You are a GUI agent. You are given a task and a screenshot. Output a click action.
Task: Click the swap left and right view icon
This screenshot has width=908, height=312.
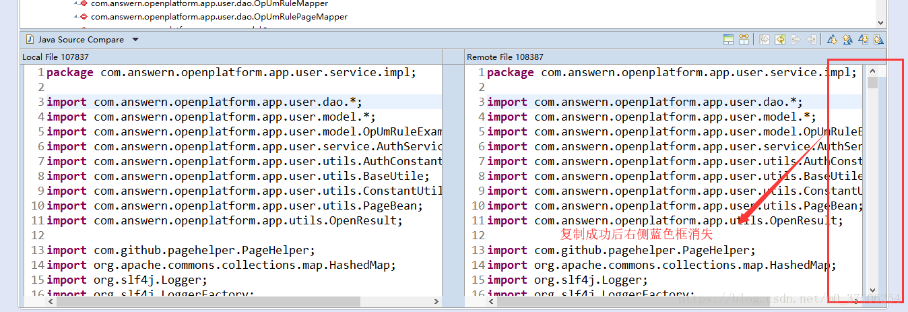pyautogui.click(x=744, y=40)
